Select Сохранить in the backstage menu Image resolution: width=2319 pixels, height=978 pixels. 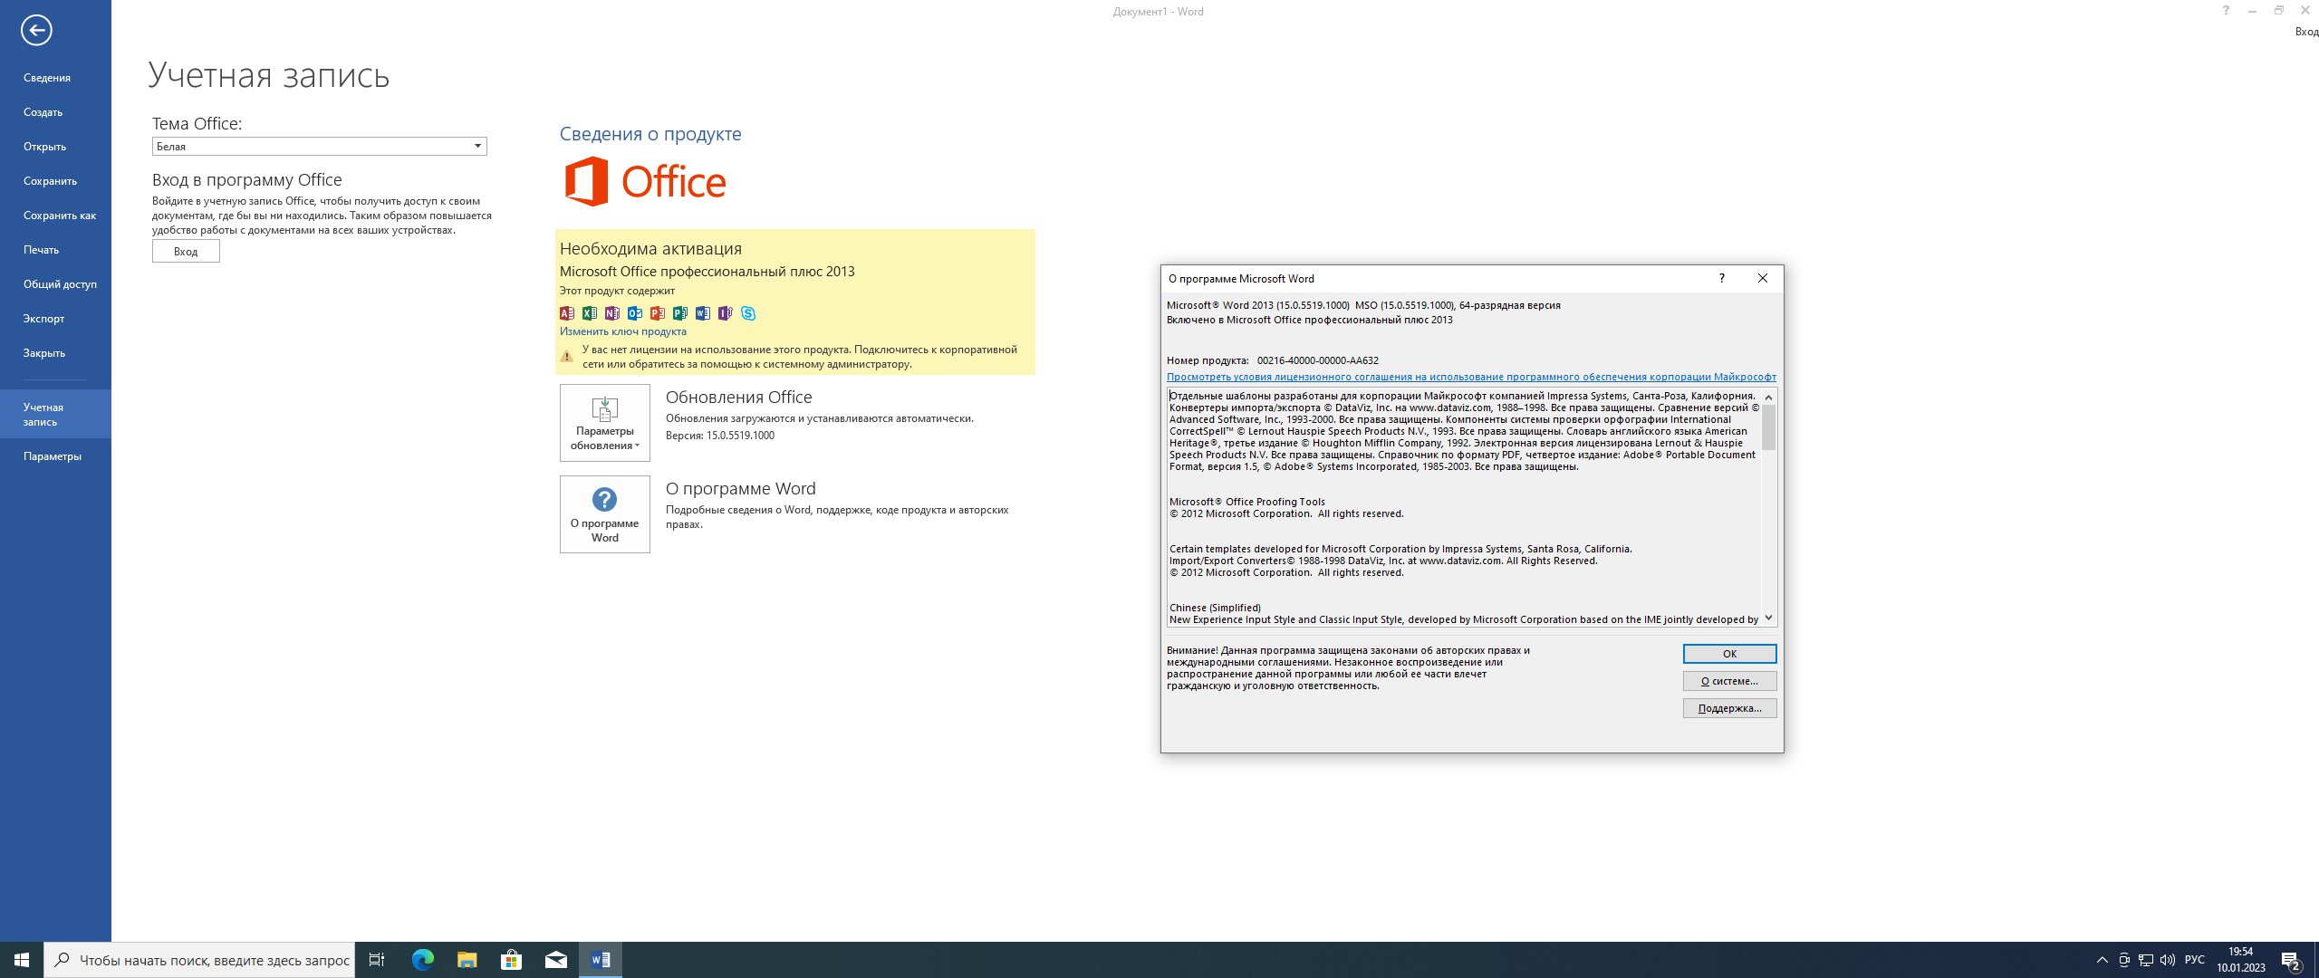click(55, 181)
